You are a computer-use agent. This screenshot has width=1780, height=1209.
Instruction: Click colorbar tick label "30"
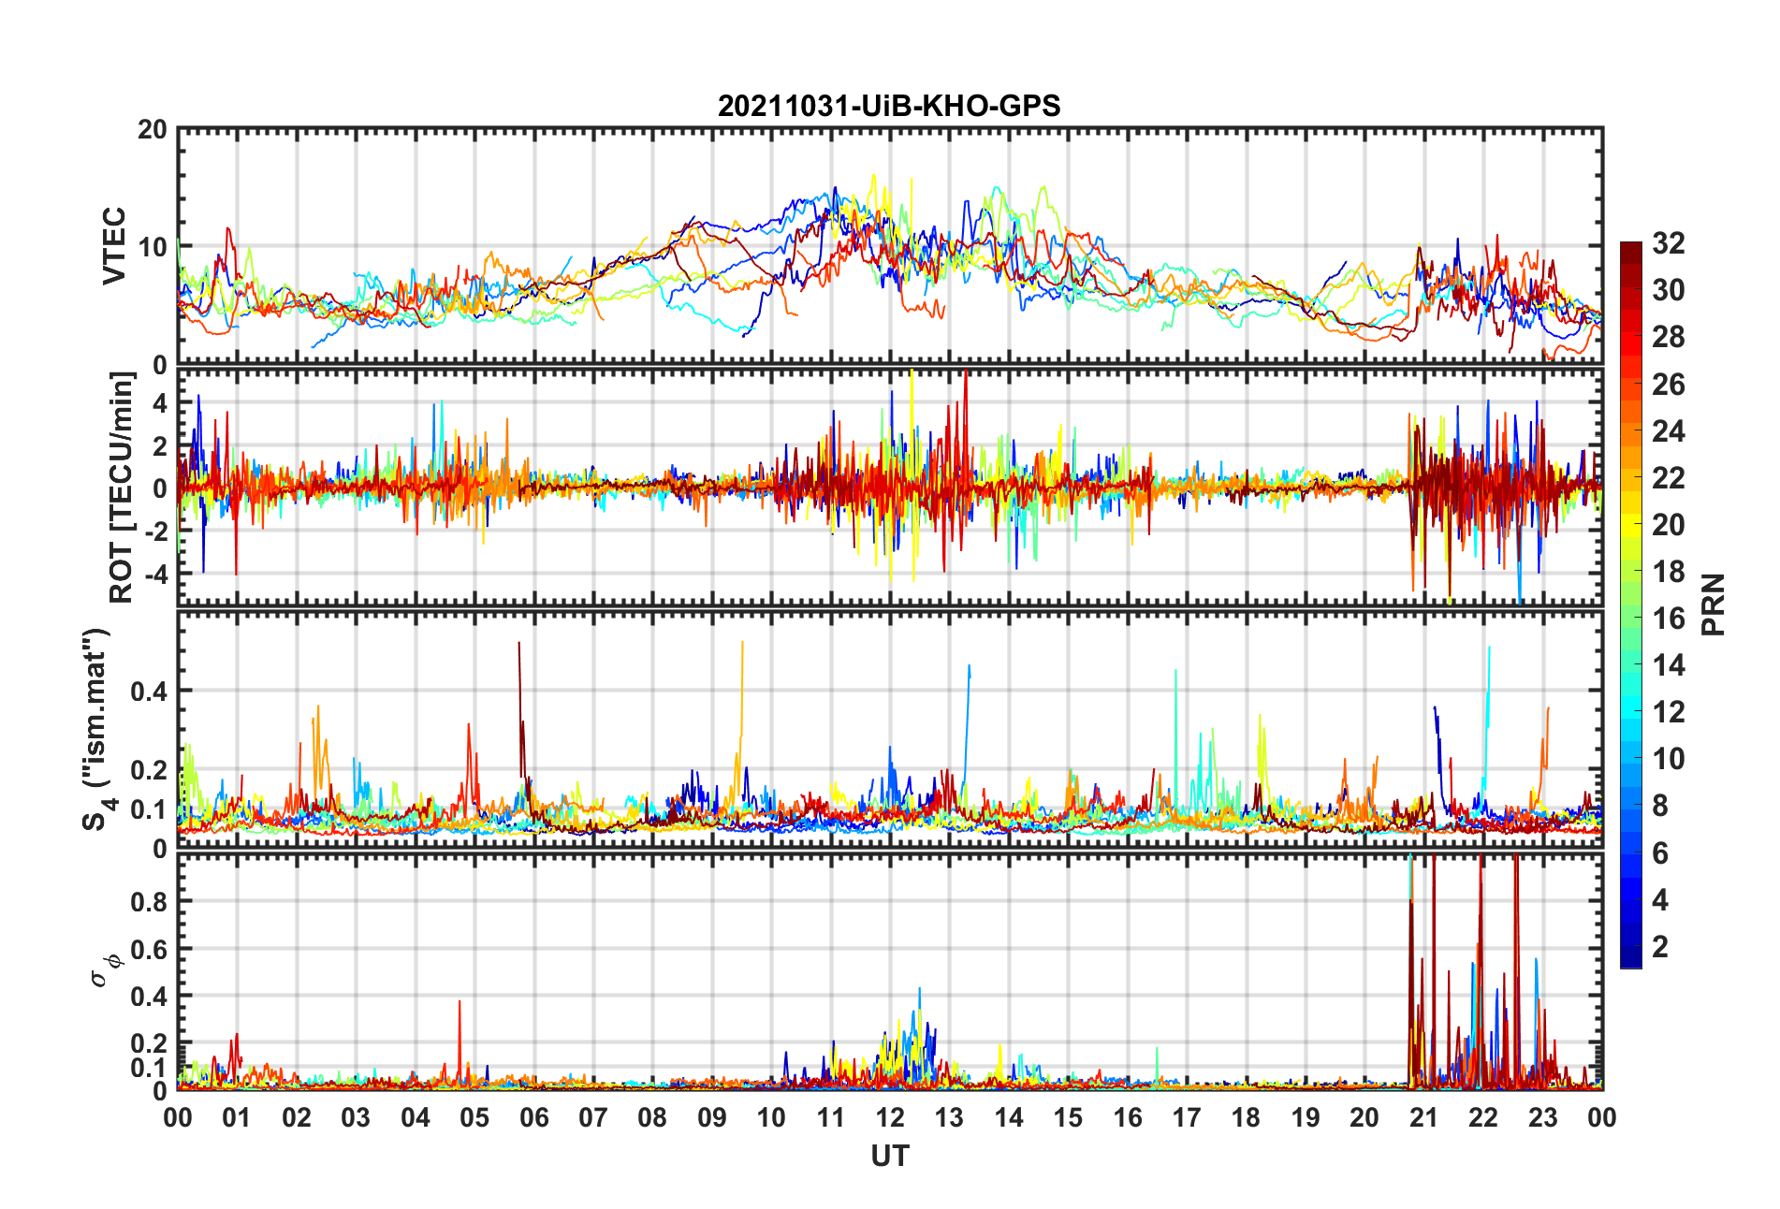pyautogui.click(x=1668, y=290)
